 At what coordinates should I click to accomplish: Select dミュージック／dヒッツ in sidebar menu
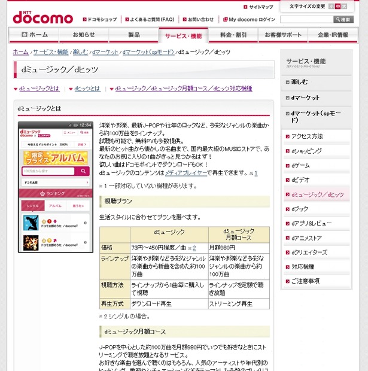click(x=317, y=194)
